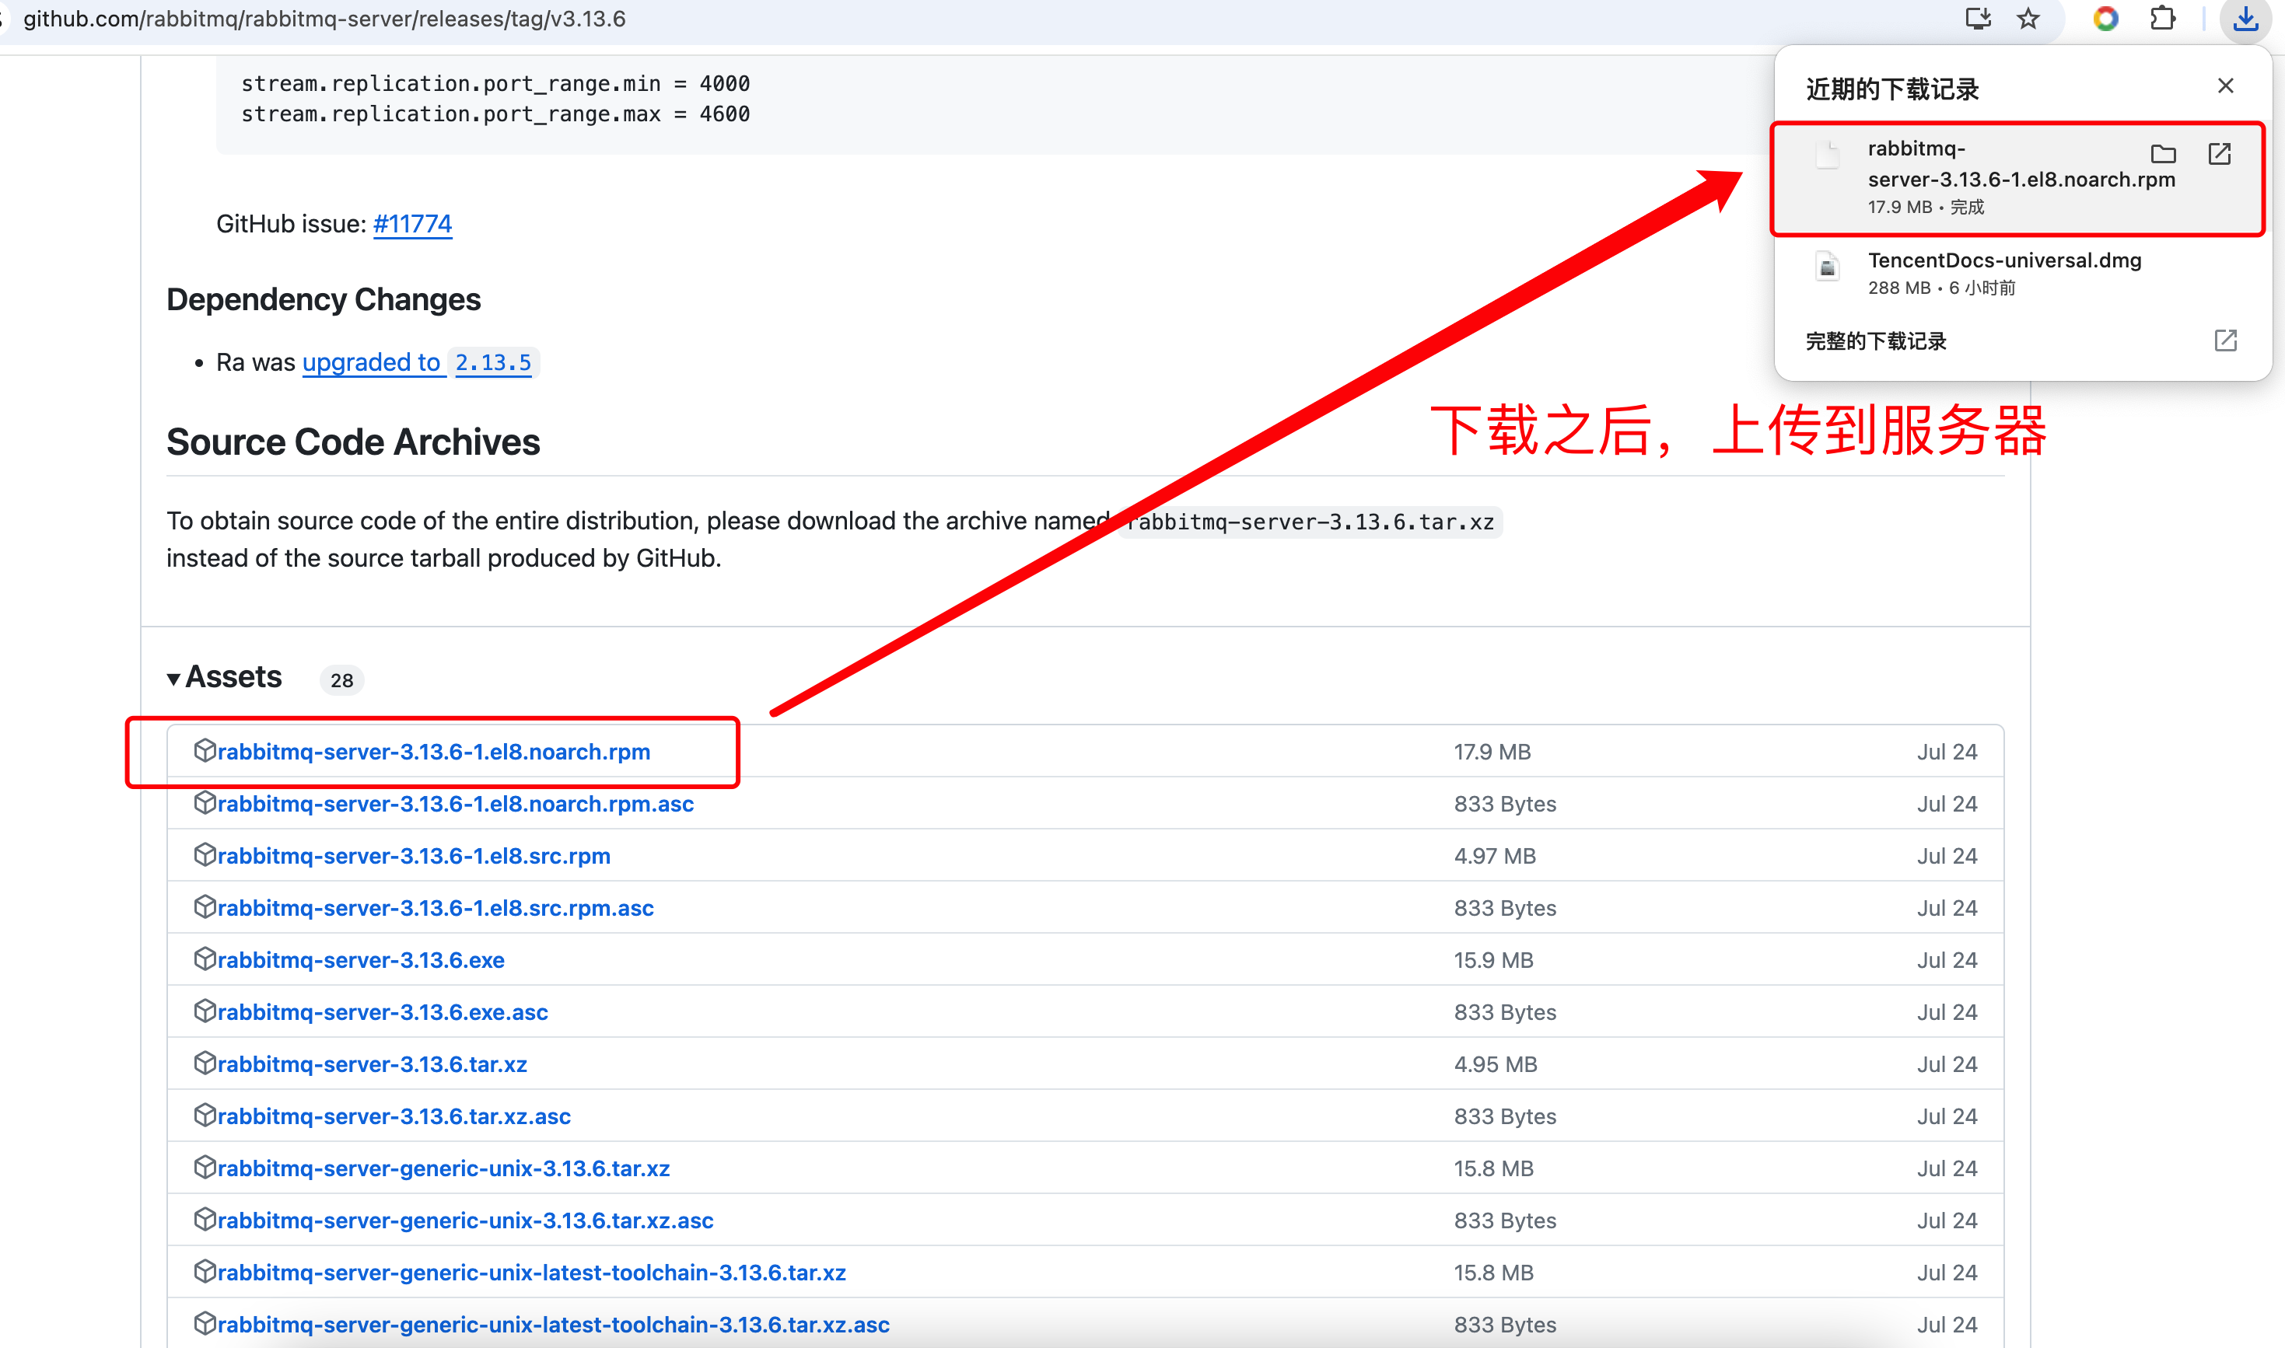Click the 17.9 MB size of noarch.rpm
The width and height of the screenshot is (2285, 1348).
[x=1492, y=751]
